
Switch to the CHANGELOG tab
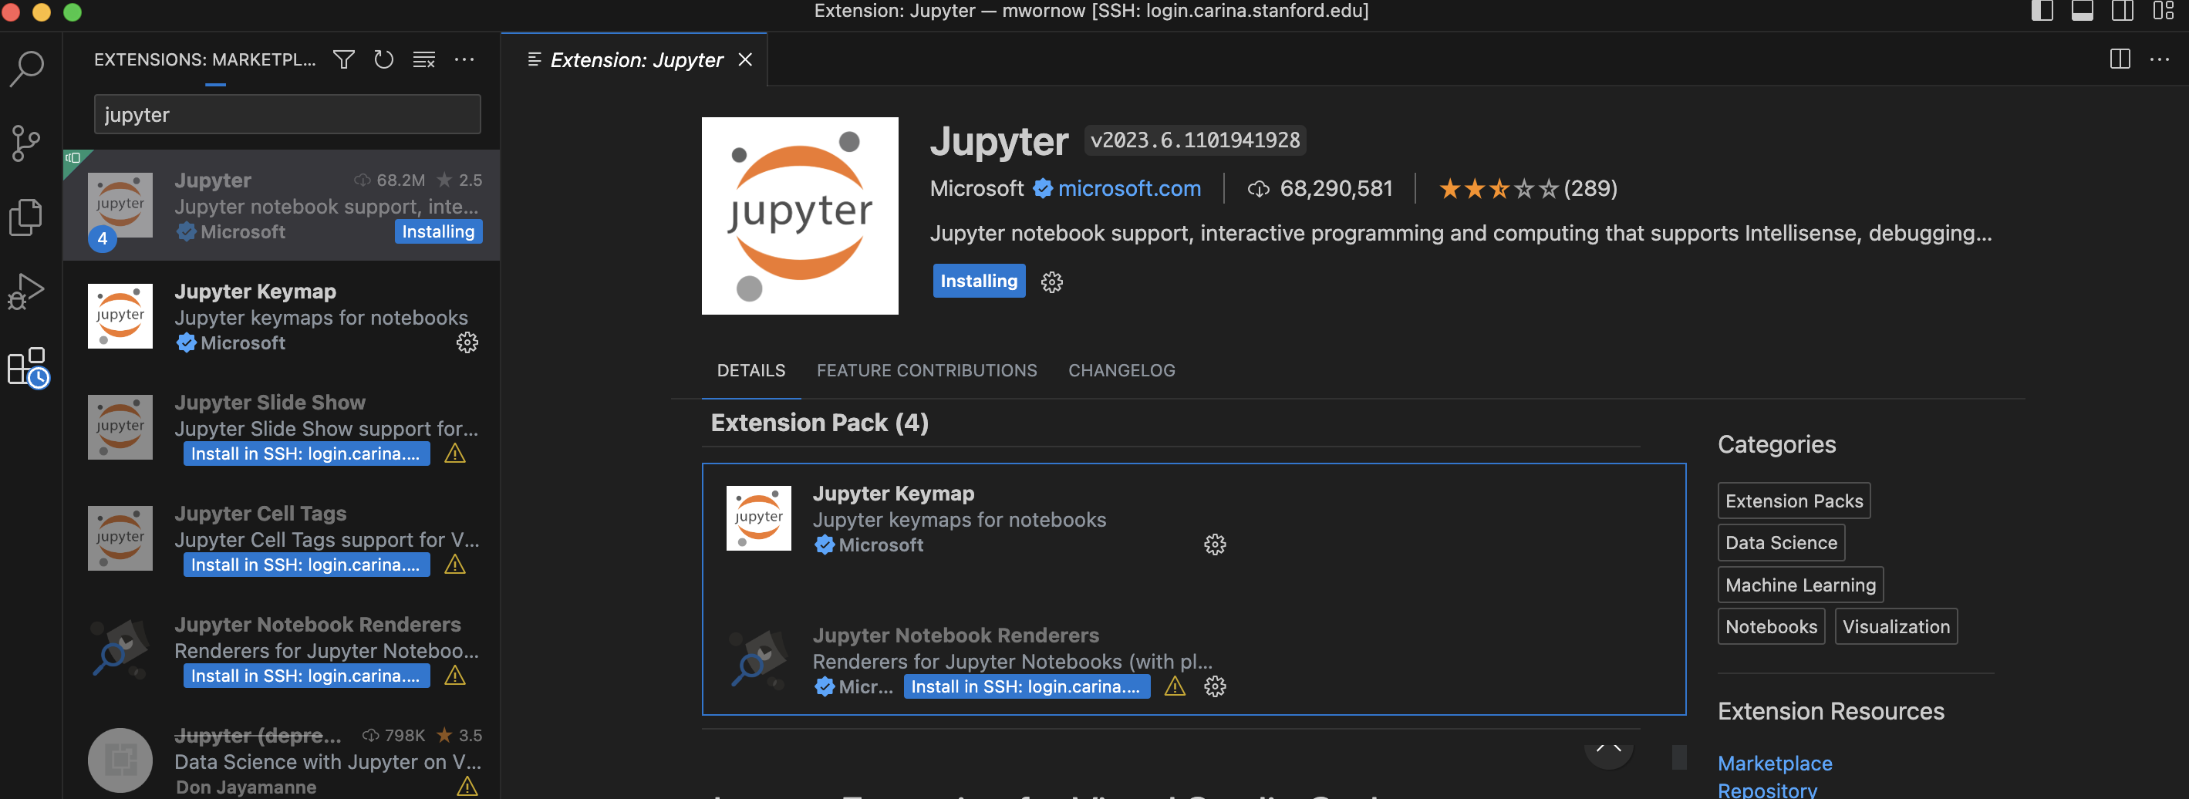click(x=1121, y=371)
